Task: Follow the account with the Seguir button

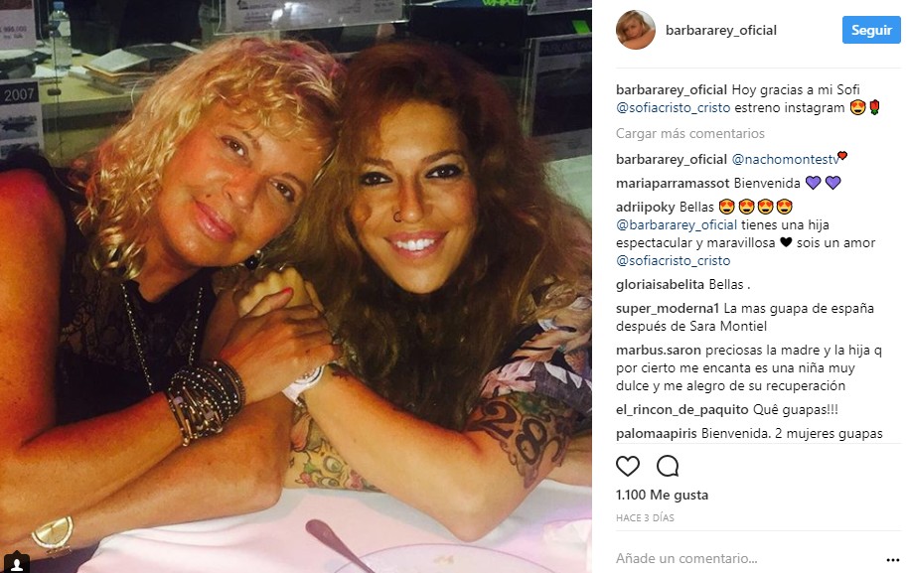Action: [871, 30]
